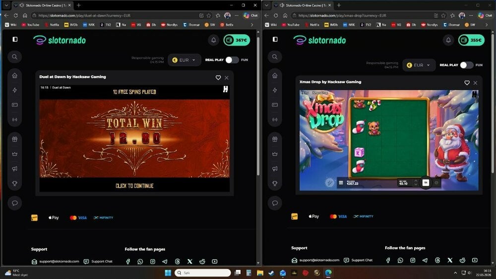This screenshot has width=496, height=279.
Task: Collapse left window's sidebar panel icon
Action: pyautogui.click(x=15, y=39)
